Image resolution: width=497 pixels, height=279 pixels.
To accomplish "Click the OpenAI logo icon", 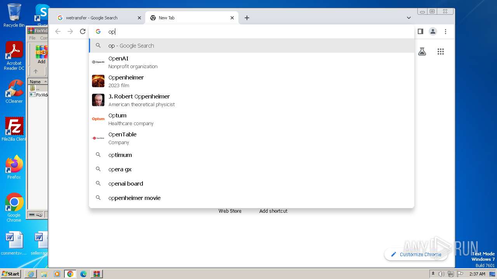I will (x=98, y=62).
